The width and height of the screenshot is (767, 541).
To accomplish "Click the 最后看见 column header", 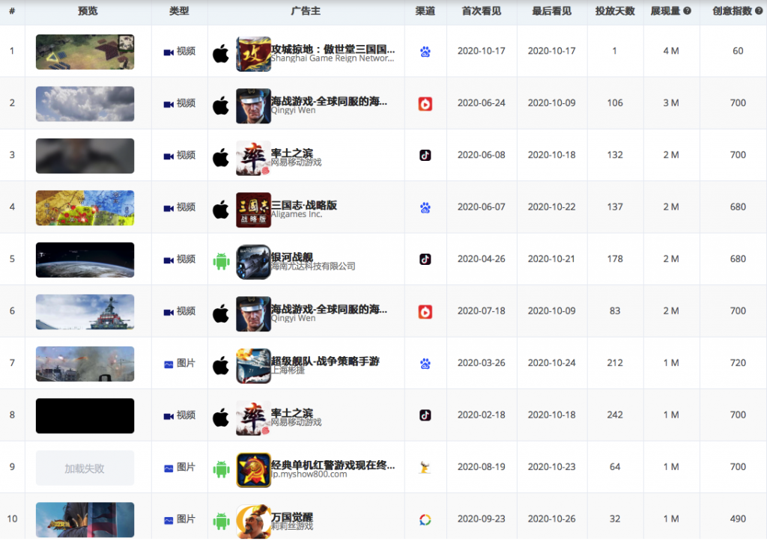I will (551, 11).
